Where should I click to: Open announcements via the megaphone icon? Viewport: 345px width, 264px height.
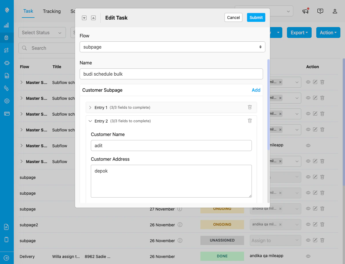305,11
